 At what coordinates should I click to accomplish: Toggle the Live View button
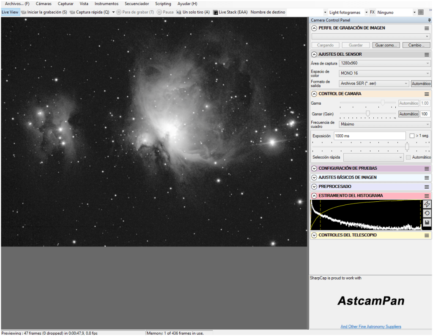pyautogui.click(x=10, y=12)
